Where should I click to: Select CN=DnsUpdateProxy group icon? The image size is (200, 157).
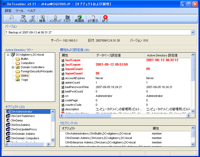(8, 129)
